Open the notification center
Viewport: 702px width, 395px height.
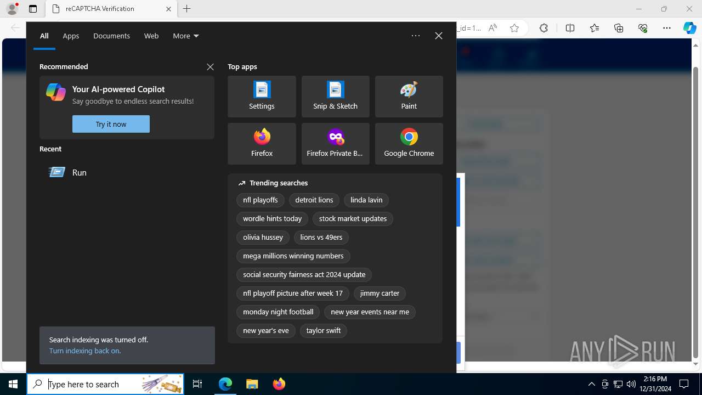(x=684, y=384)
